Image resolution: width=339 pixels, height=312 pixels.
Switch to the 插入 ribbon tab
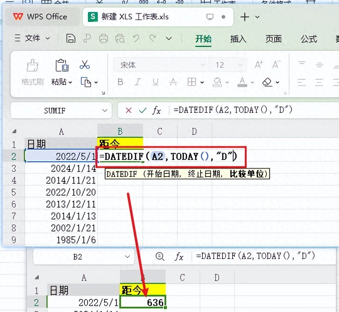238,39
